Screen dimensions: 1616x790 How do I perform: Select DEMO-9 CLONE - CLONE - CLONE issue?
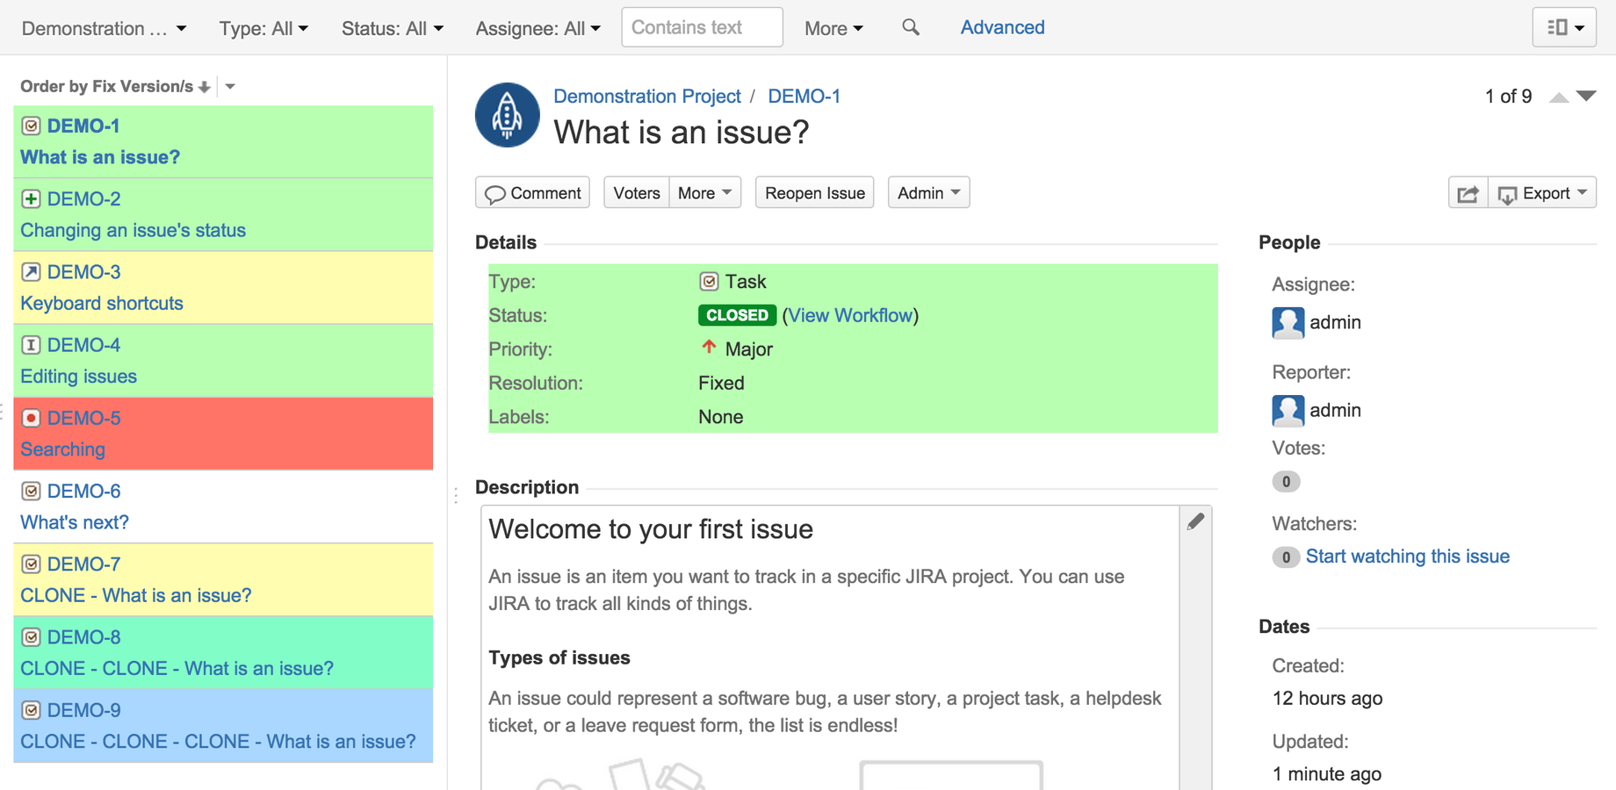coord(223,725)
